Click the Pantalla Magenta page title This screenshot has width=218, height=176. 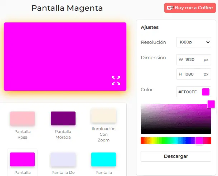67,8
